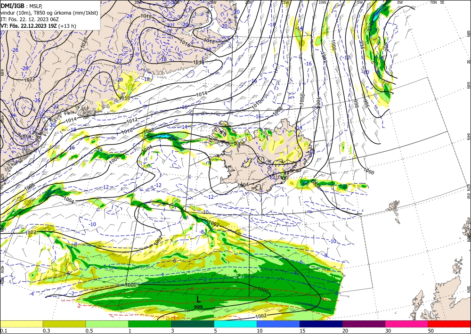Click the 'VT: Fös. 22.12.2023 19Z (+13 h)' line

tap(38, 26)
